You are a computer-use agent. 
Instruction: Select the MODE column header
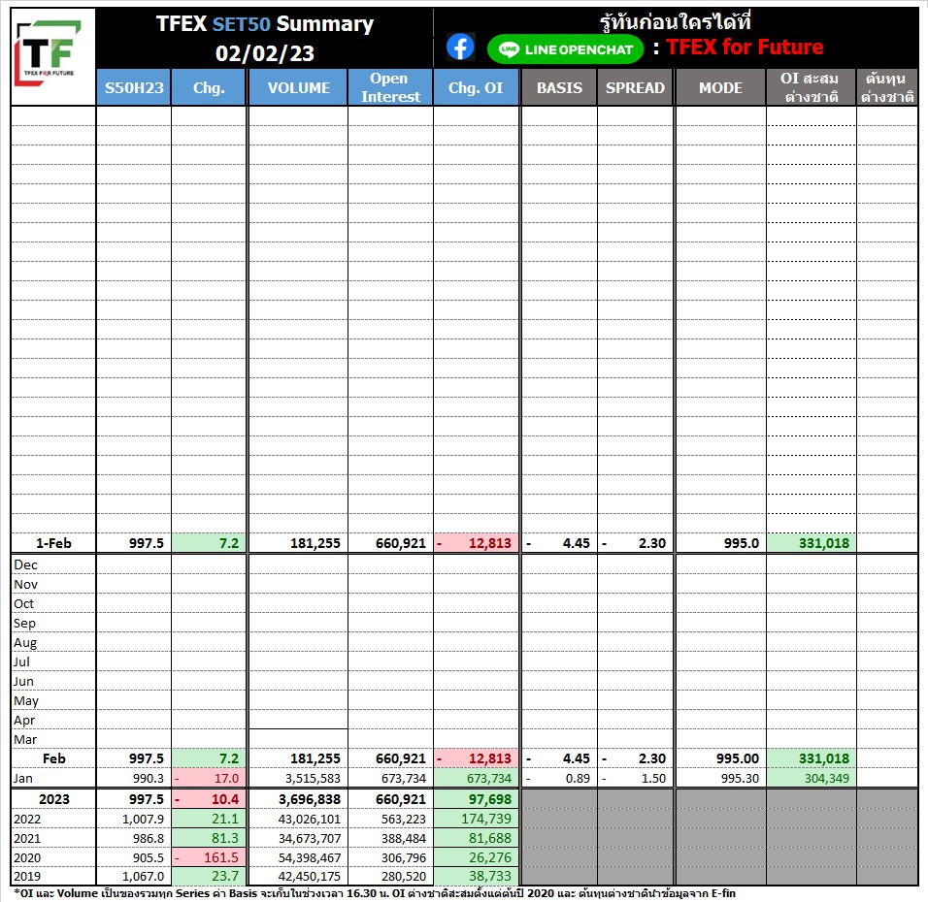720,87
